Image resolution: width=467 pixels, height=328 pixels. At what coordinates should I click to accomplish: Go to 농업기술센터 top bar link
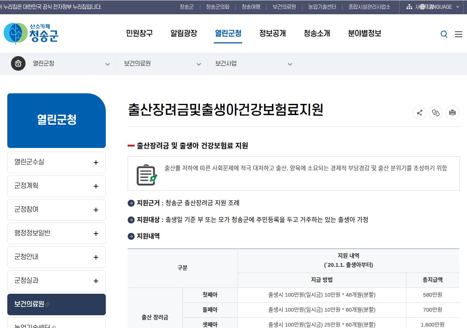tap(322, 7)
